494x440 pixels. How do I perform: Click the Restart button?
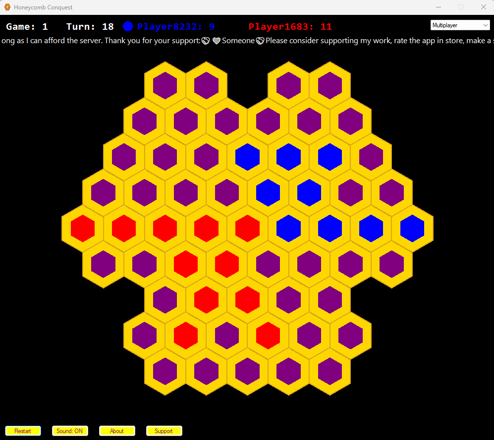(x=23, y=431)
